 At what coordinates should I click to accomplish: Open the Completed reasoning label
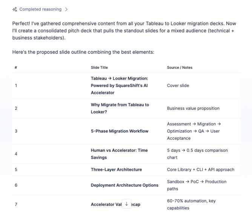tap(40, 9)
